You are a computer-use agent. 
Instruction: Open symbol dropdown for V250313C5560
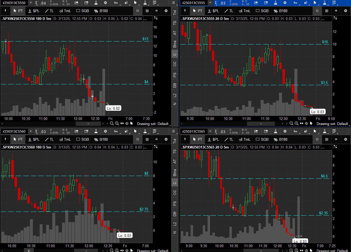click(31, 131)
